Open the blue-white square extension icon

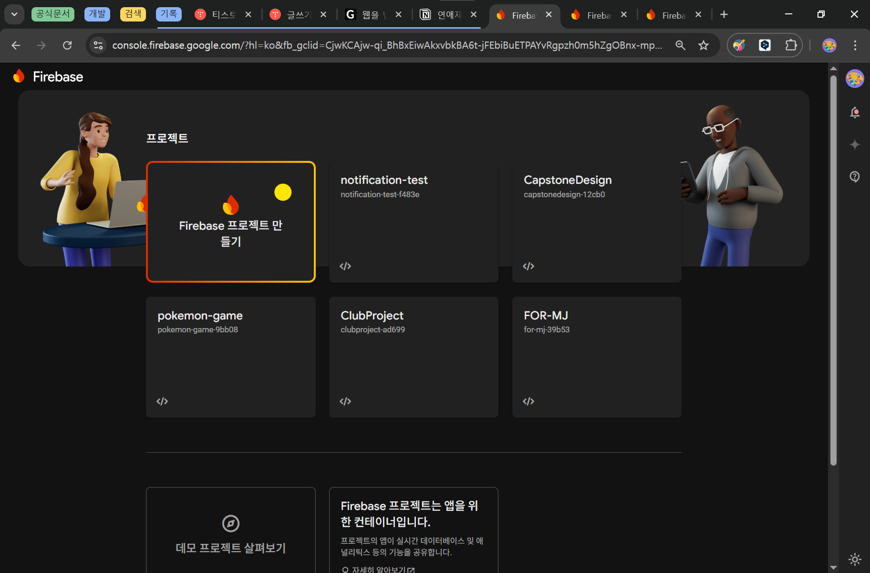[765, 45]
